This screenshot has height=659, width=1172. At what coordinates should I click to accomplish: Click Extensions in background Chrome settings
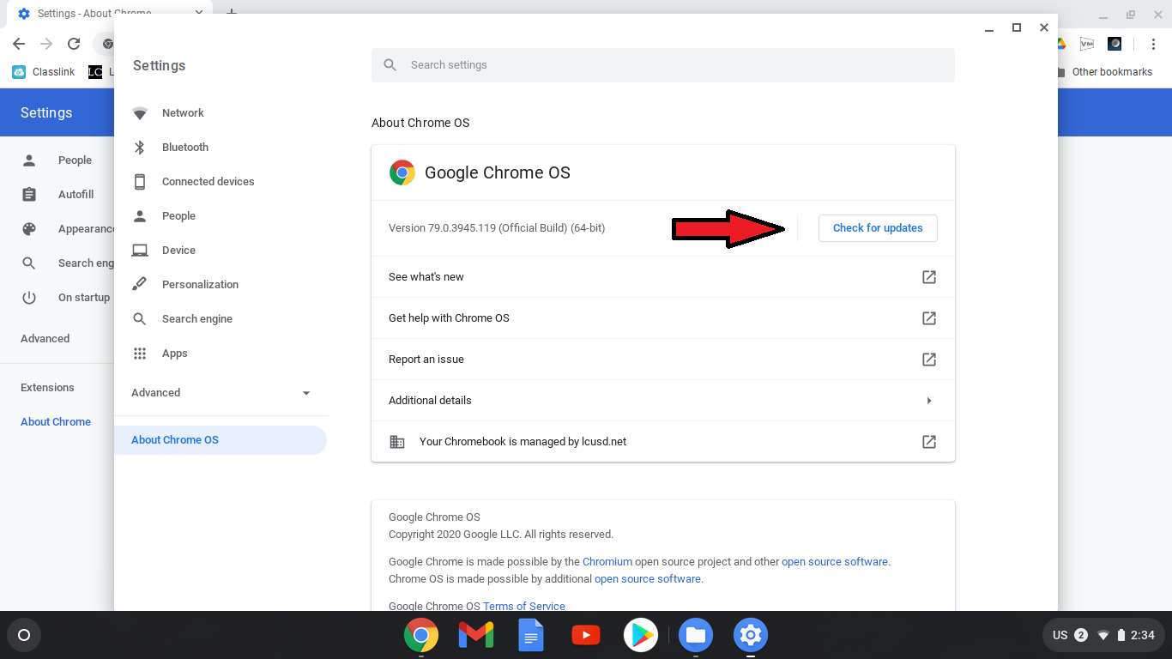click(47, 388)
